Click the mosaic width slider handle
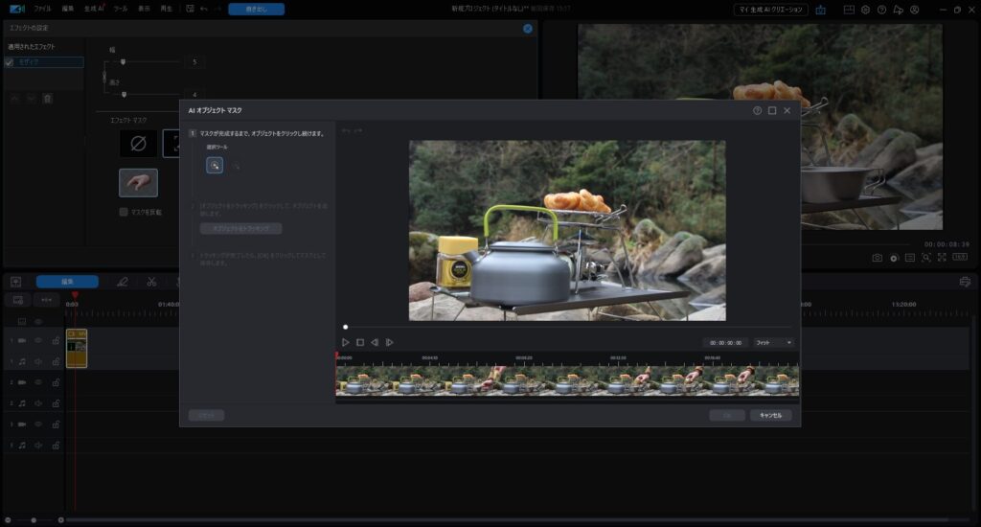This screenshot has height=527, width=981. tap(123, 62)
